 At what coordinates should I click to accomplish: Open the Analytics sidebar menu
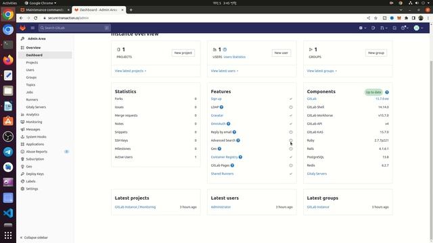click(32, 115)
